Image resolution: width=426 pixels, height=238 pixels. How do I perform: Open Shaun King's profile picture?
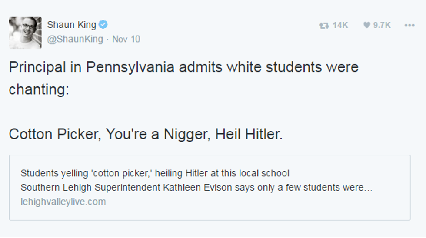[x=25, y=33]
